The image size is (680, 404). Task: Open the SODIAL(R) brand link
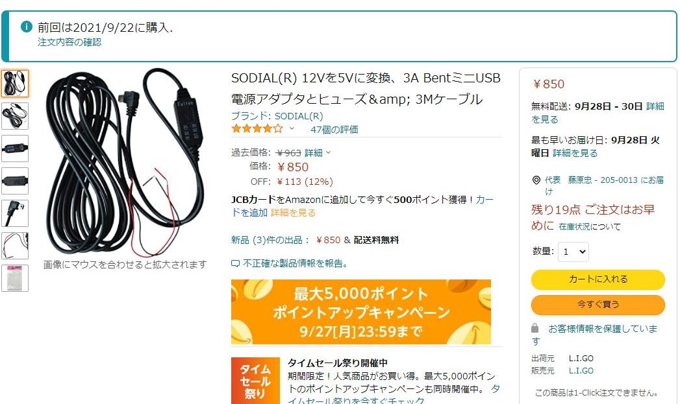coord(277,116)
